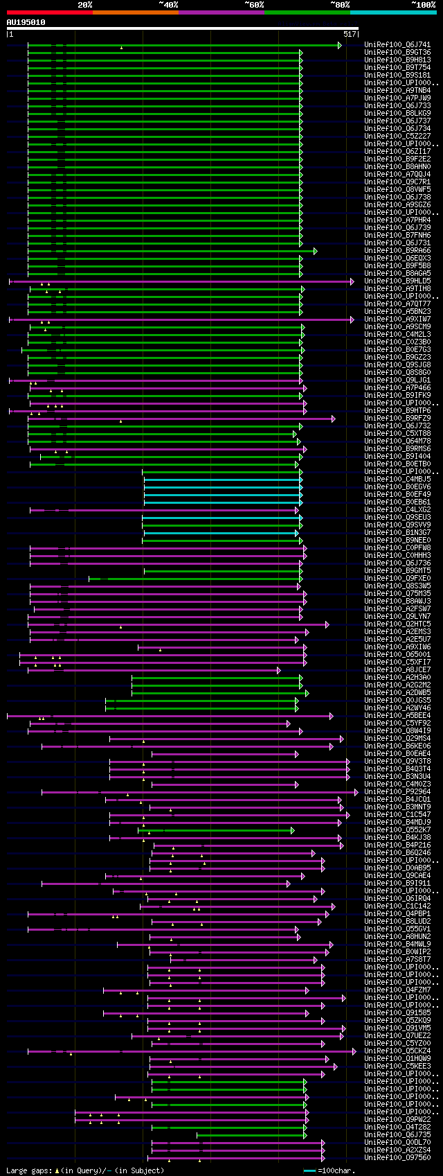Open hit UniRef100_Q9FXE0

coord(397,579)
